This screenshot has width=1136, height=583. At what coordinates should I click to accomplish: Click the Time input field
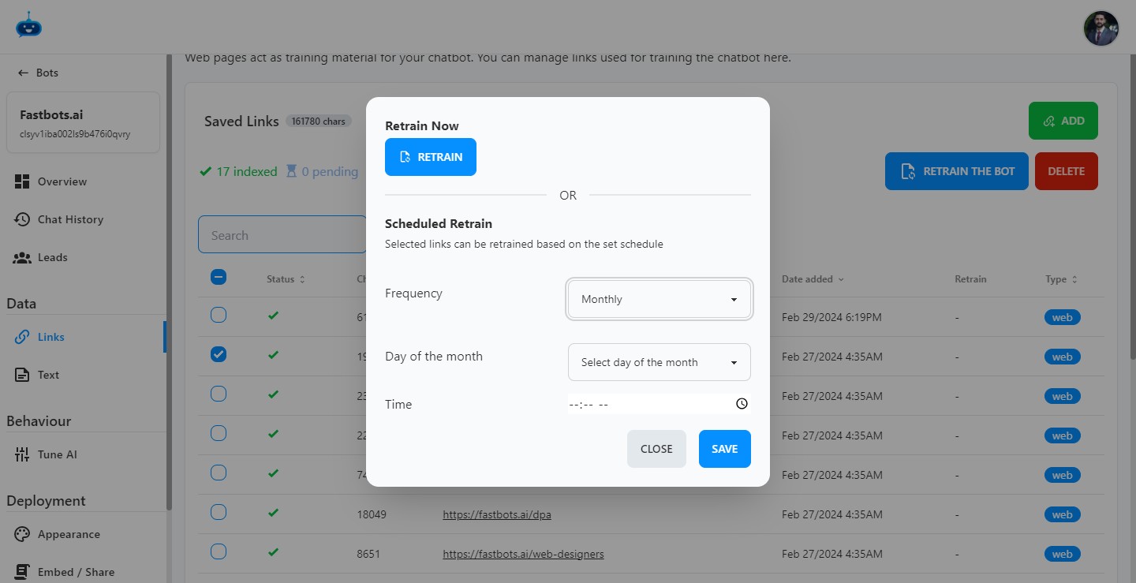(647, 403)
